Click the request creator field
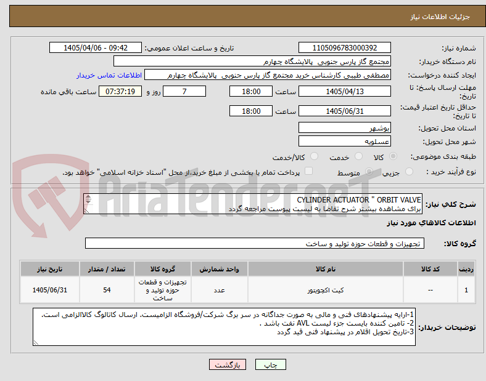486x381 pixels. click(x=268, y=75)
